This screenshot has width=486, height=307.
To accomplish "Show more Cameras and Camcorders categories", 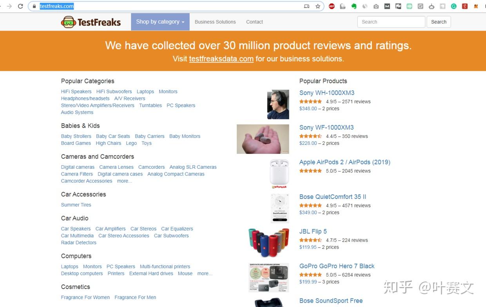I will pyautogui.click(x=124, y=181).
